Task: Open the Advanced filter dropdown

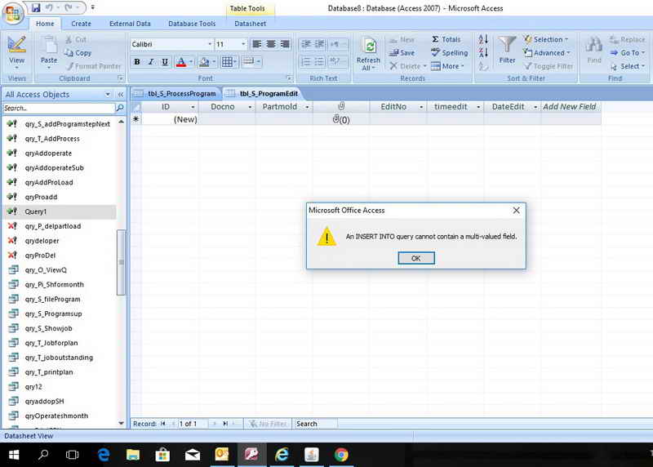Action: (x=547, y=53)
